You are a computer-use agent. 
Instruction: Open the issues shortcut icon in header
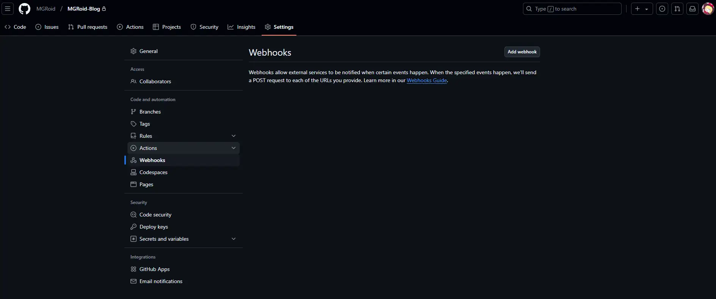point(662,9)
